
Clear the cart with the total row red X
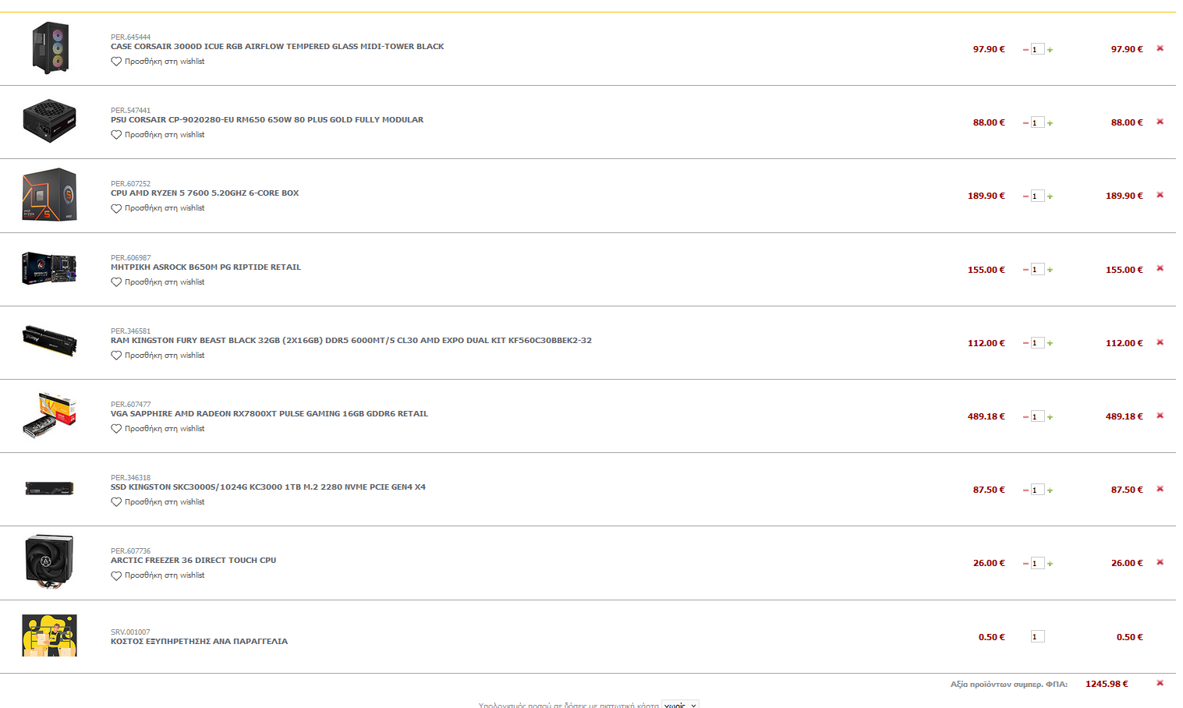[x=1160, y=683]
